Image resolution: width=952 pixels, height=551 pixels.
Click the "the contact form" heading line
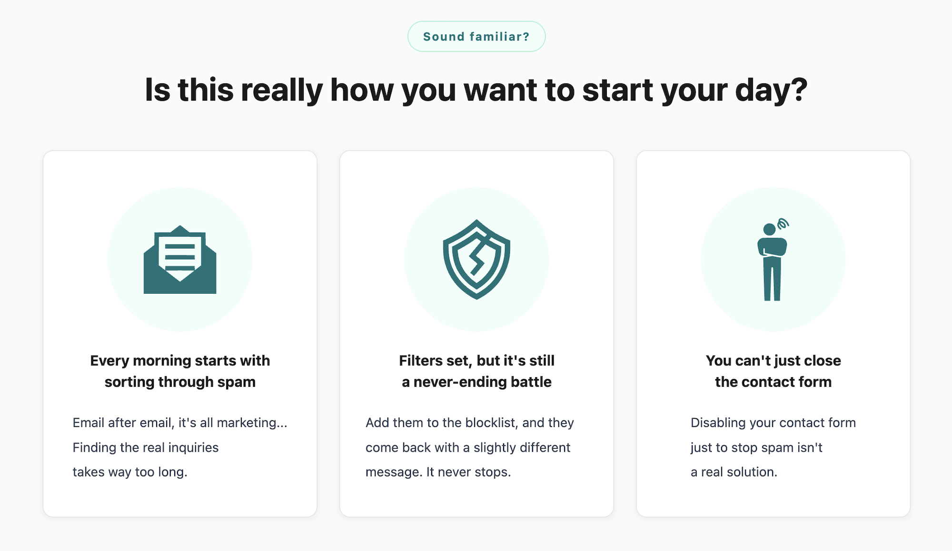point(773,382)
